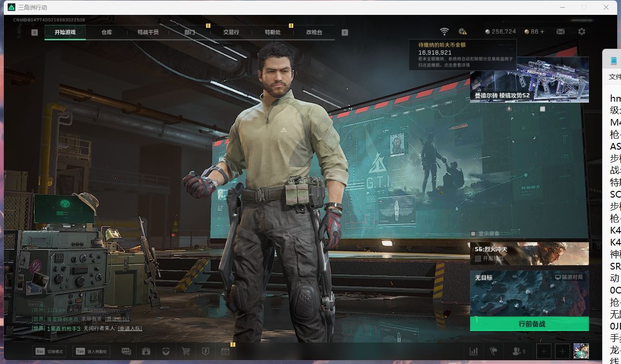Tick the 开启排位 ranked checkbox

point(478,258)
